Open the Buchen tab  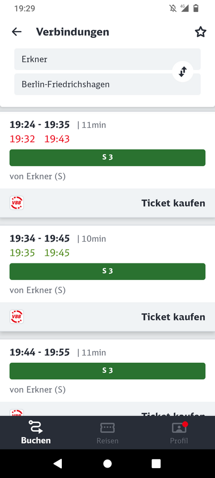coord(36,432)
